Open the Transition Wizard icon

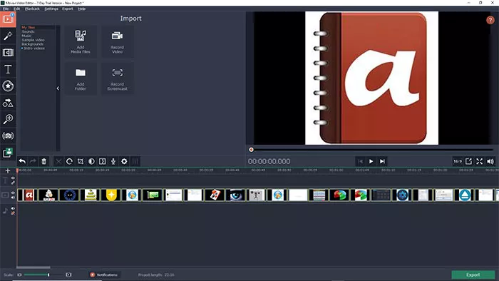point(103,161)
